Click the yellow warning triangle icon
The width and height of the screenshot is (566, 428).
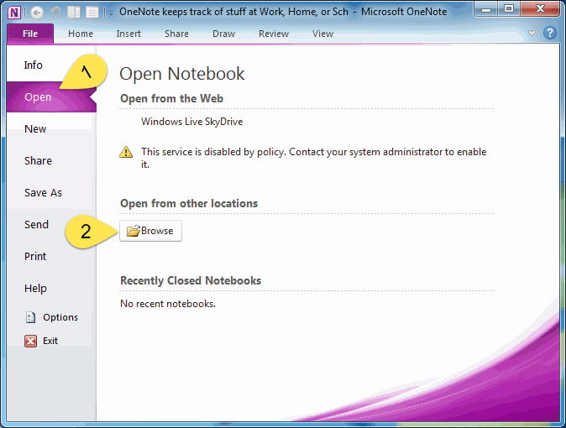126,152
